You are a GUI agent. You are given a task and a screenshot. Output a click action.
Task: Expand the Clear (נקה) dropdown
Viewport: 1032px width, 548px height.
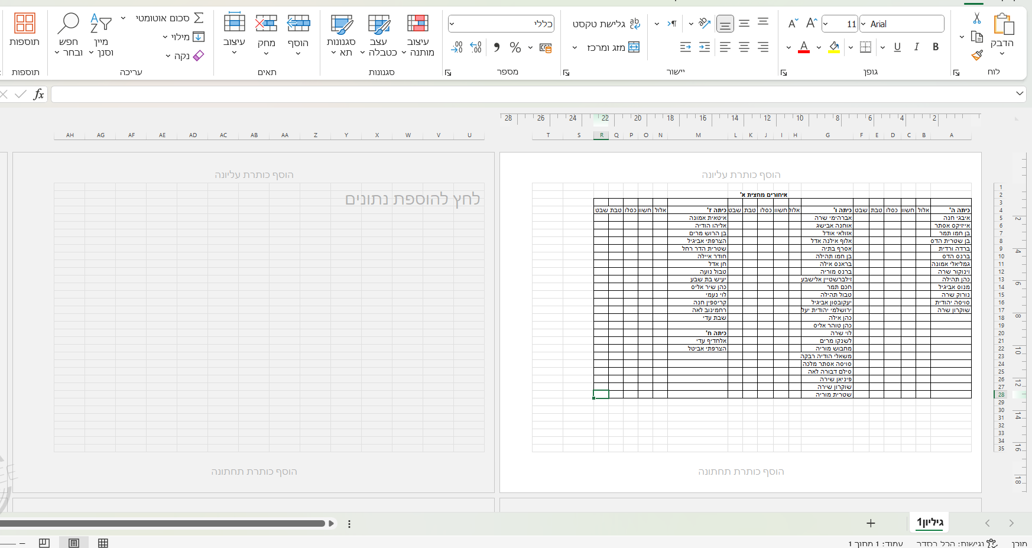tap(168, 56)
